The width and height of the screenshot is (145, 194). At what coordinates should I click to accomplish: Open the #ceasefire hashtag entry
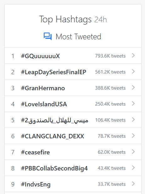35,152
